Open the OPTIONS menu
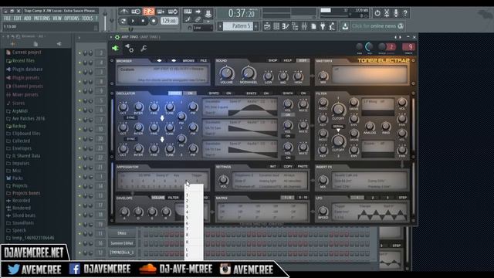The height and width of the screenshot is (278, 494). [x=72, y=19]
